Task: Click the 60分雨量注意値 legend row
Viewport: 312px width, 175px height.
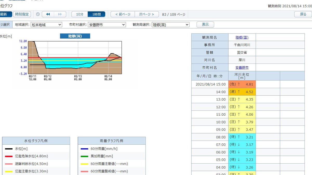Action: [112, 164]
